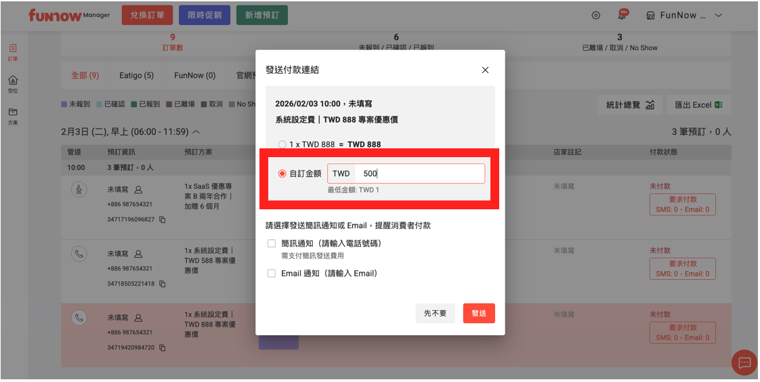
Task: Expand the FunNow account dropdown
Action: [x=719, y=16]
